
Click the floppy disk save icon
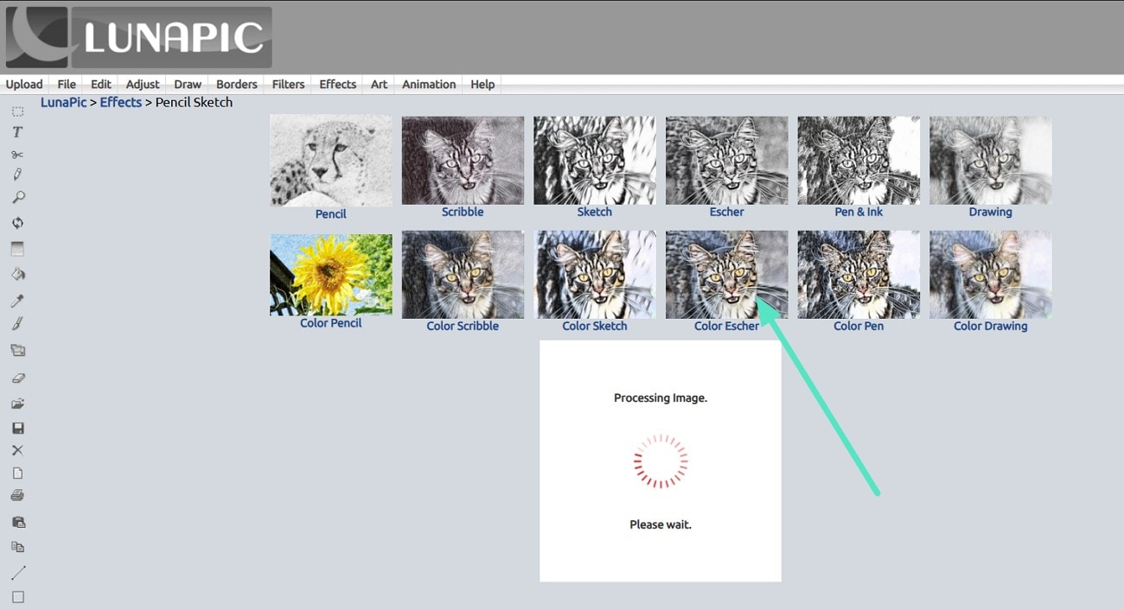click(17, 428)
